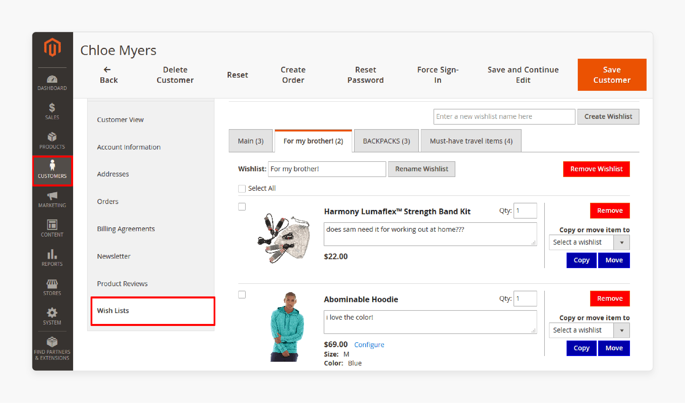
Task: Tick the Select All checkbox
Action: tap(242, 188)
